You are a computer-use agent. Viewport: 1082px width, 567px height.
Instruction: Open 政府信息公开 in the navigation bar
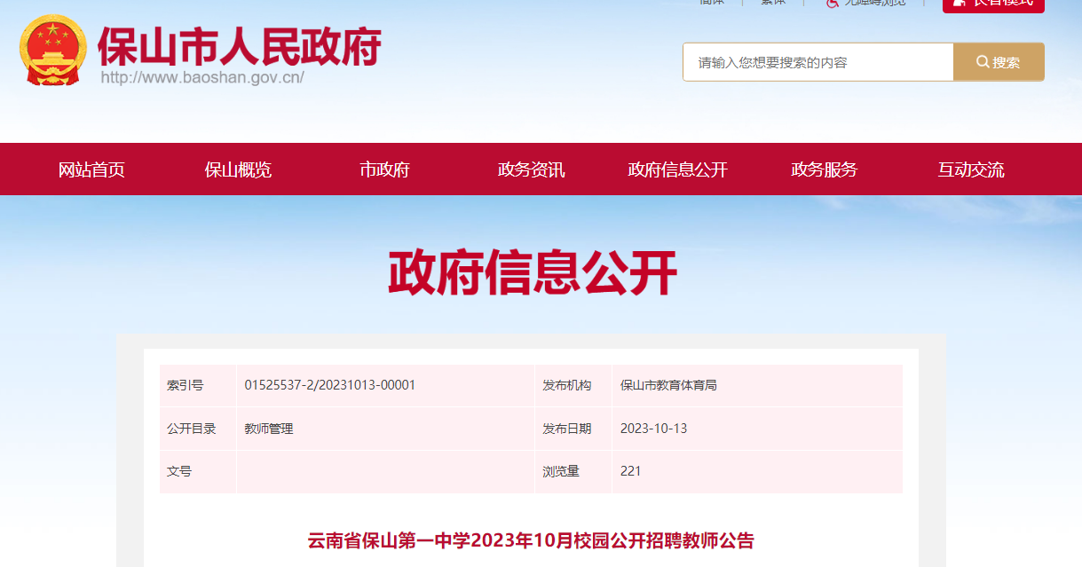677,169
